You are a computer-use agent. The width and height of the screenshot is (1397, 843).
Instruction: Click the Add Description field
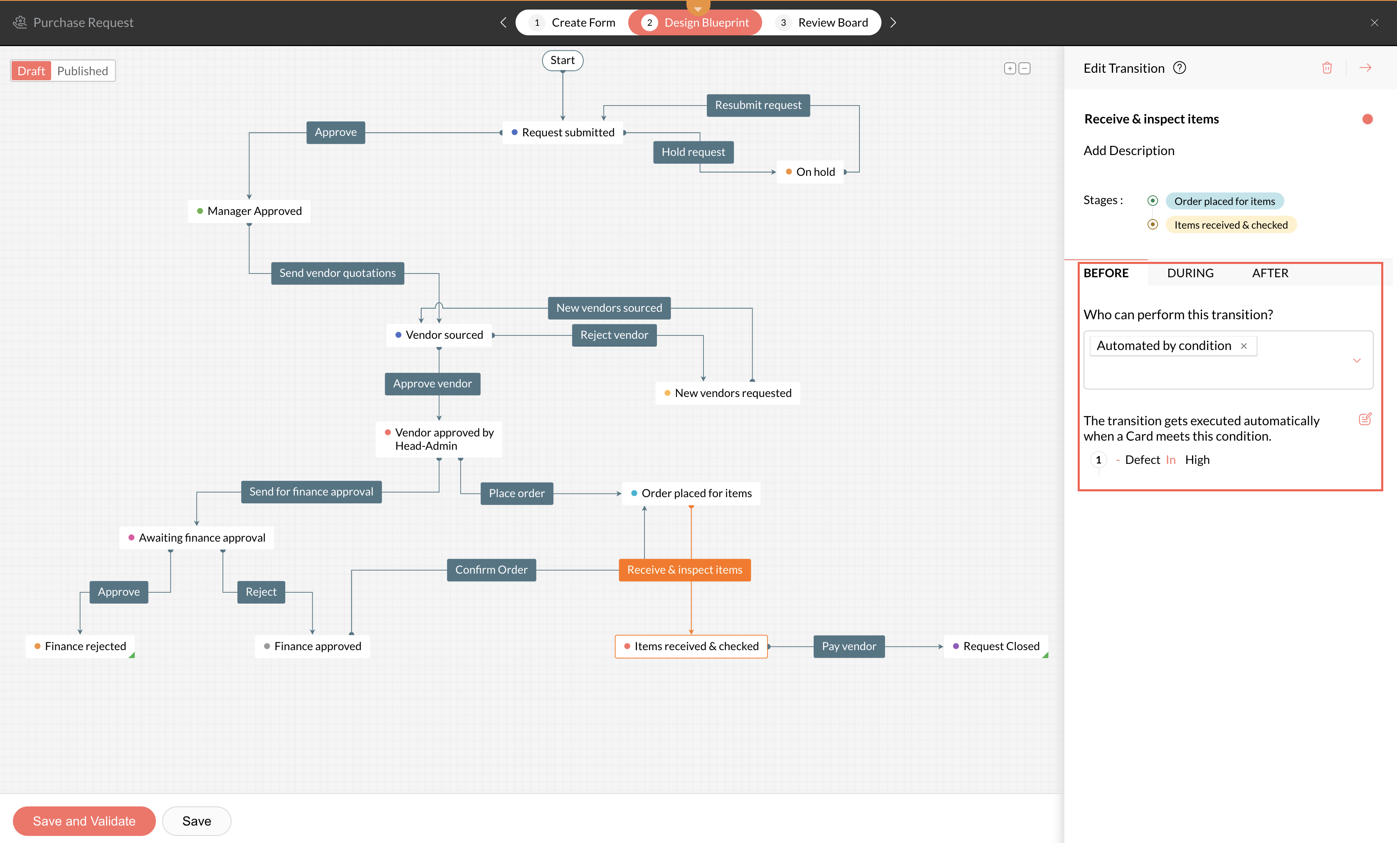pos(1129,151)
